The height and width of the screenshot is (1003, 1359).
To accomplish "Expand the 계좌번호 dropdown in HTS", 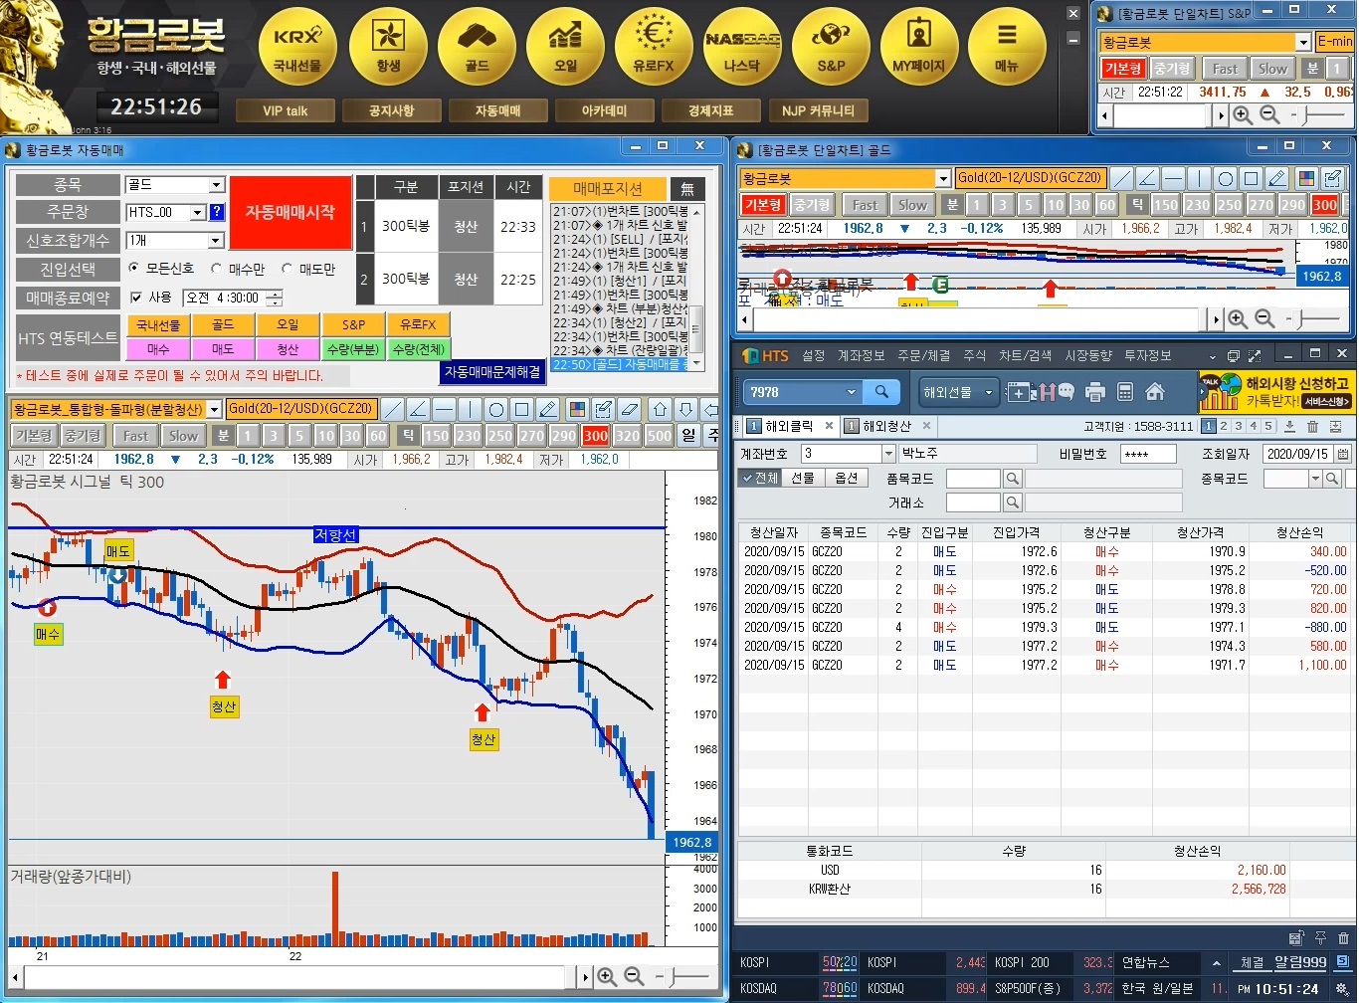I will click(x=888, y=454).
